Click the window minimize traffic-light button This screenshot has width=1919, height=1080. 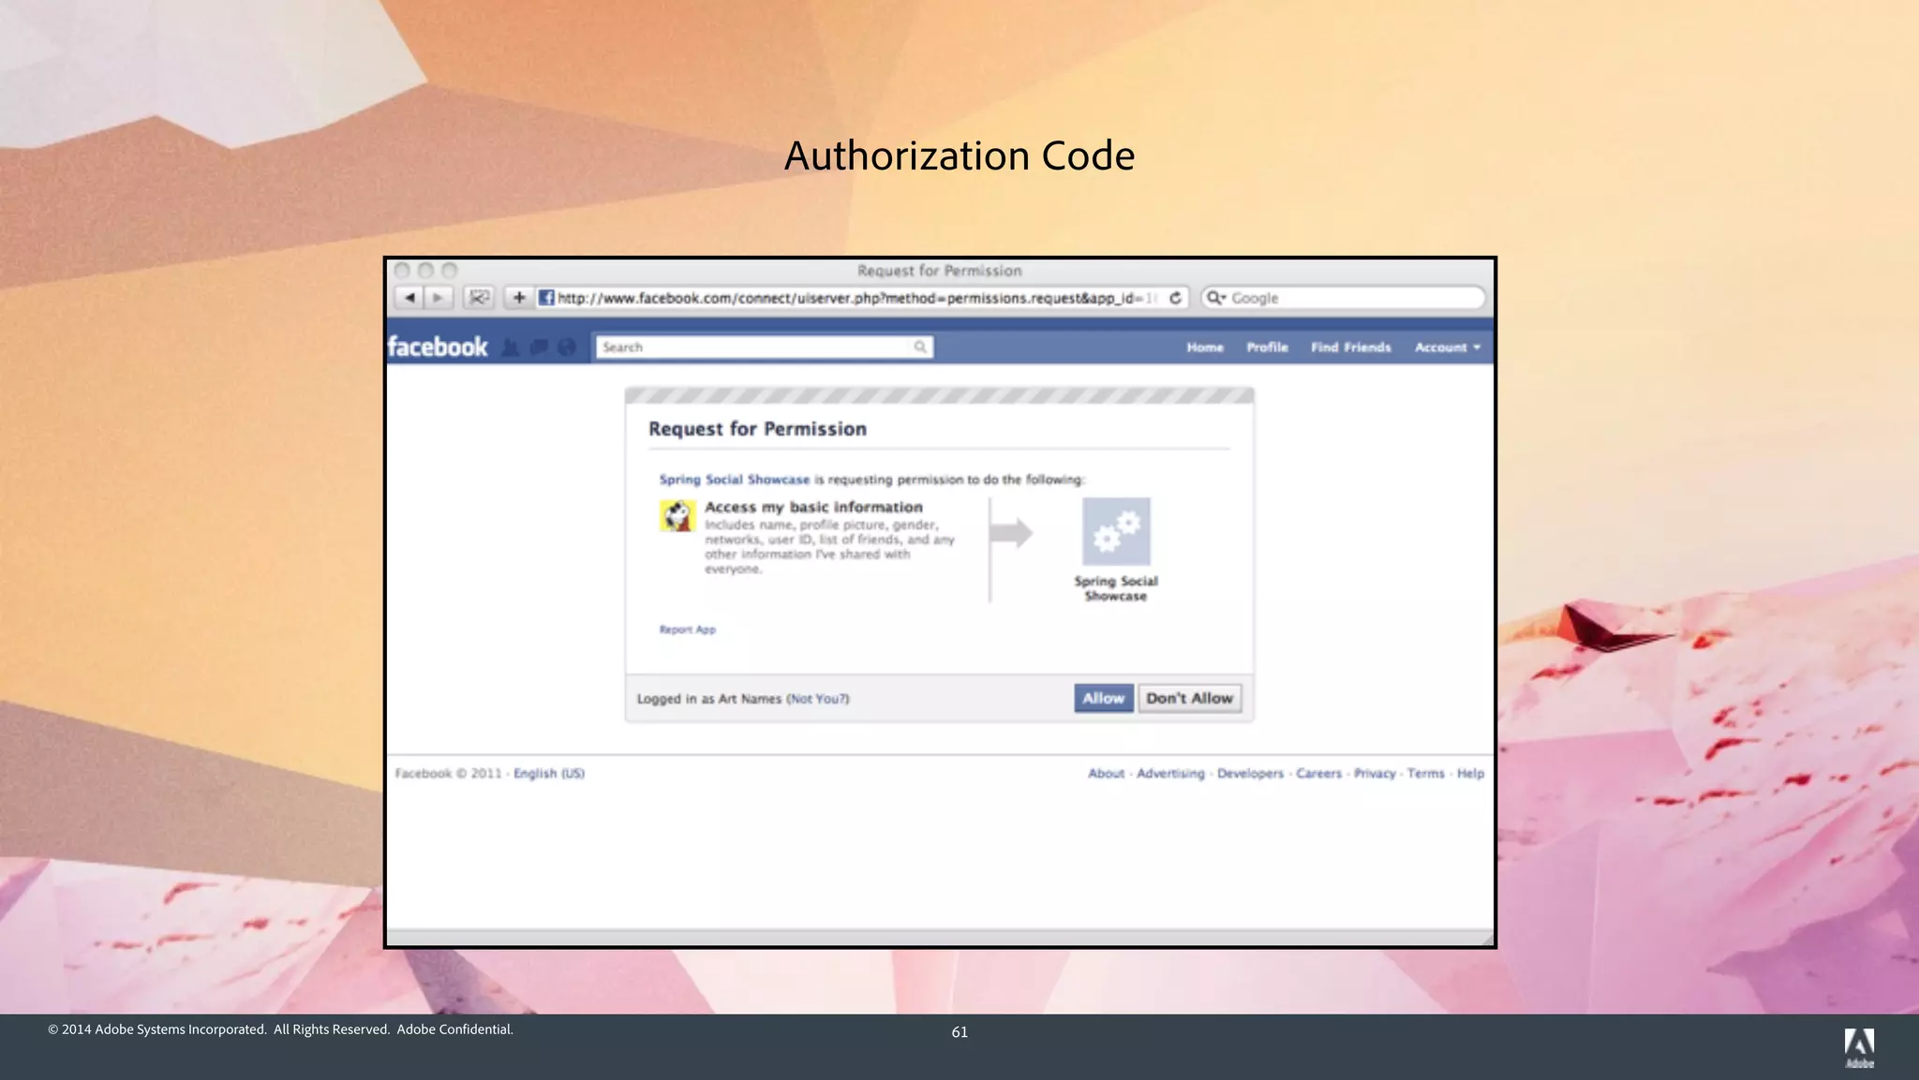click(x=425, y=271)
